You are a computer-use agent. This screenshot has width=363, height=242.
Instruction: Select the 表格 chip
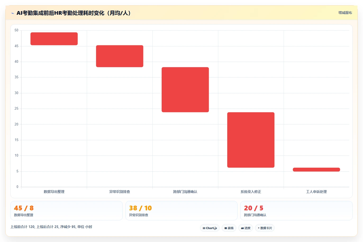[x=229, y=228]
